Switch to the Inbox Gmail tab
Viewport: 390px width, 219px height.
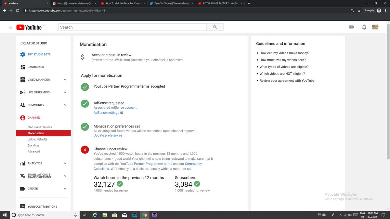74,3
